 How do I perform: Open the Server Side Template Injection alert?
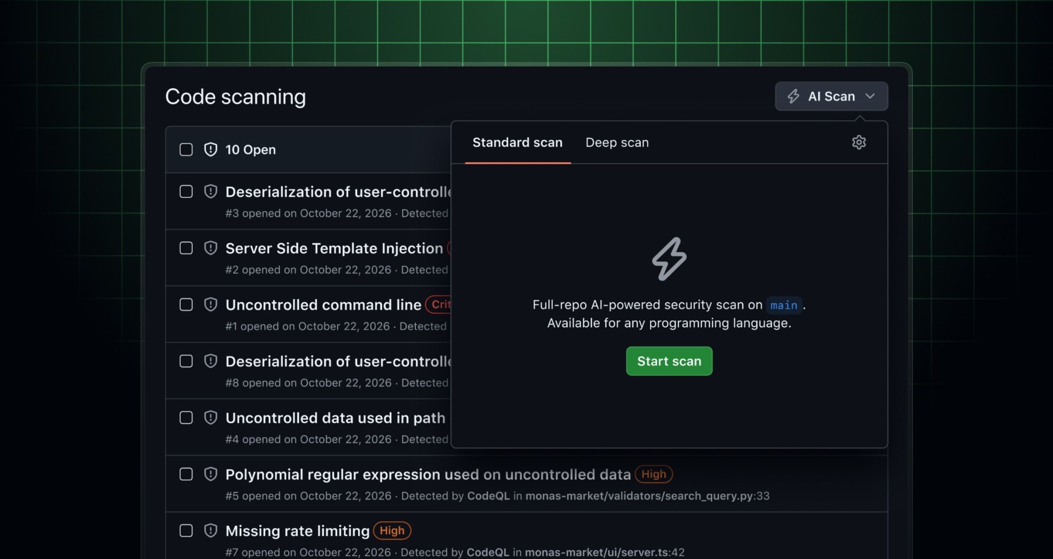click(x=334, y=248)
